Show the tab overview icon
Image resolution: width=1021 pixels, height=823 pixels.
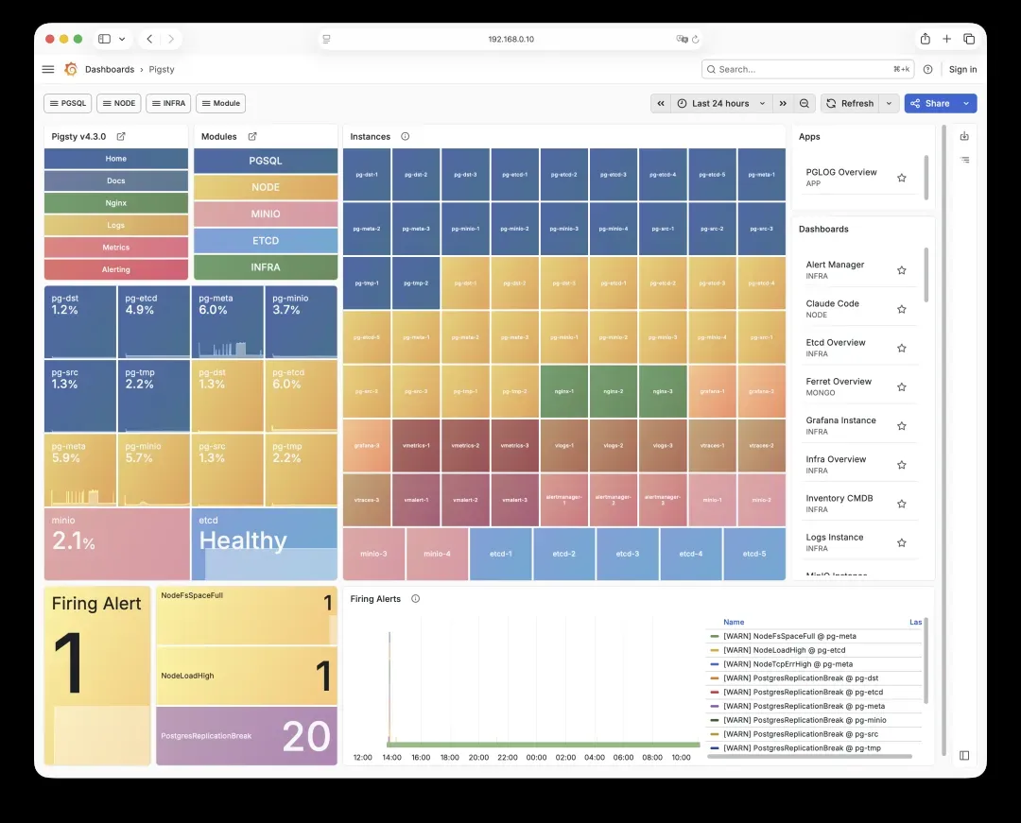(969, 39)
